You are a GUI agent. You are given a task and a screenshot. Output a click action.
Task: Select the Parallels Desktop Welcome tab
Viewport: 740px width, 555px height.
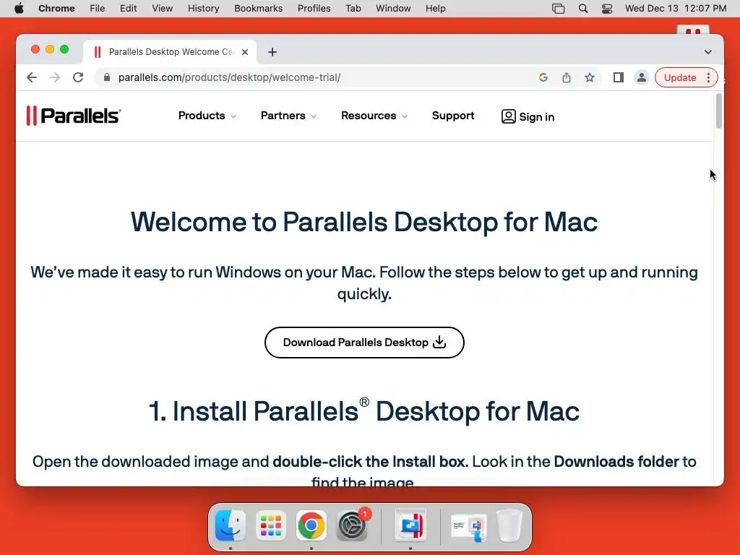(170, 52)
